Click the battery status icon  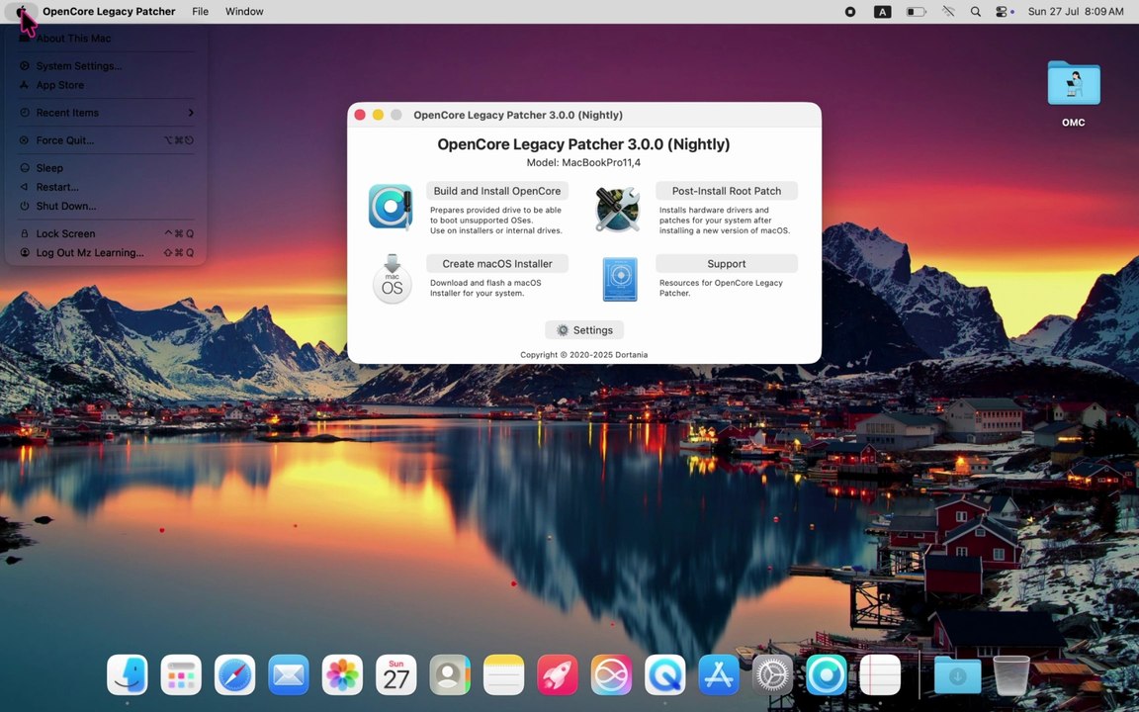tap(916, 12)
